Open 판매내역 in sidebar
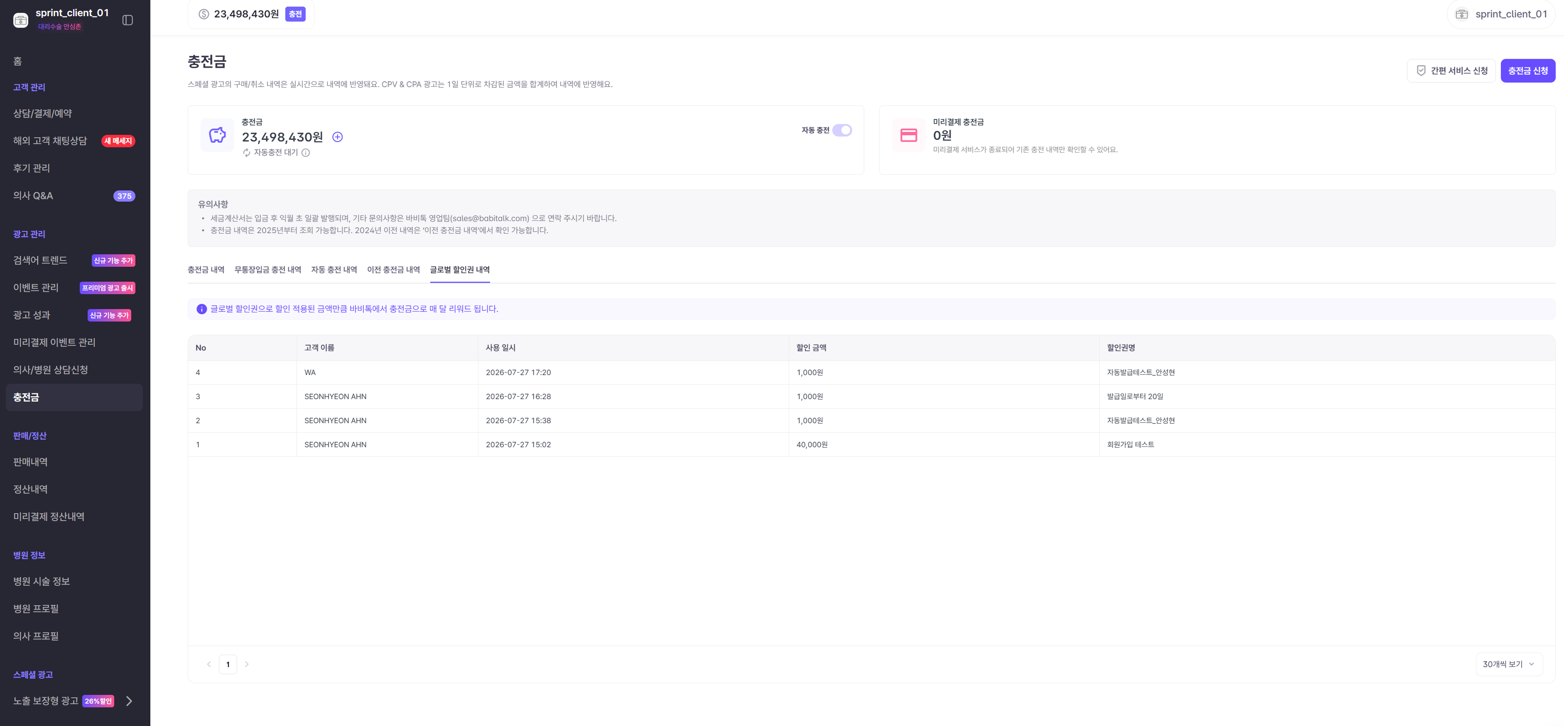1564x726 pixels. pyautogui.click(x=74, y=462)
